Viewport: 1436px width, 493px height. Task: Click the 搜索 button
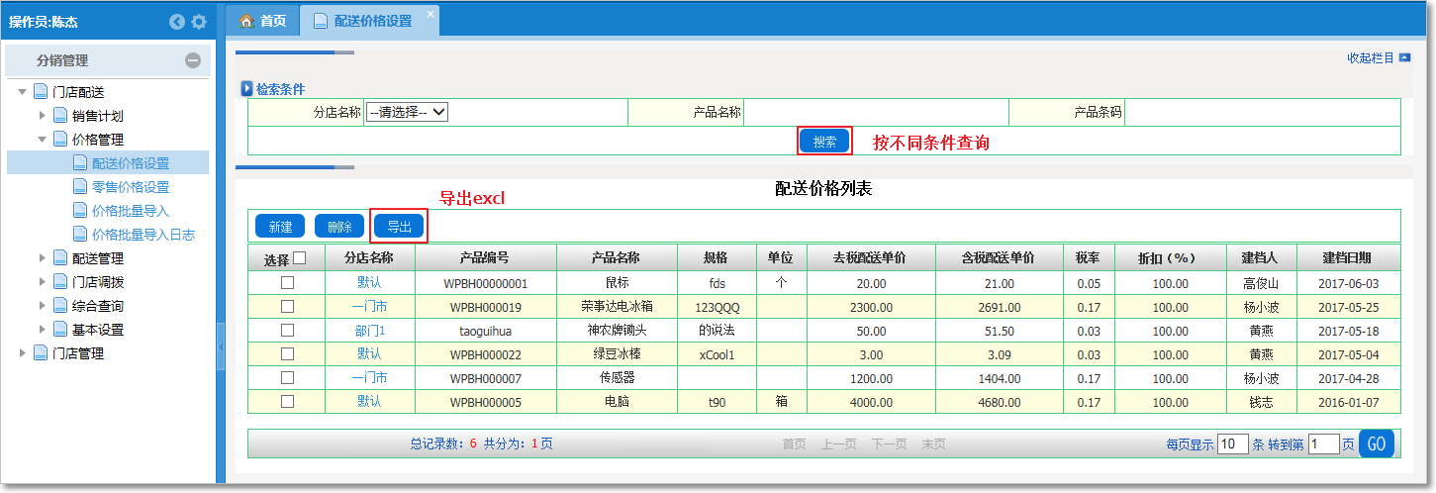824,142
